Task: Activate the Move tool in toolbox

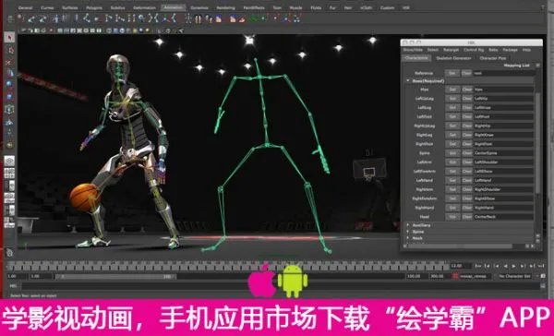Action: coord(10,74)
